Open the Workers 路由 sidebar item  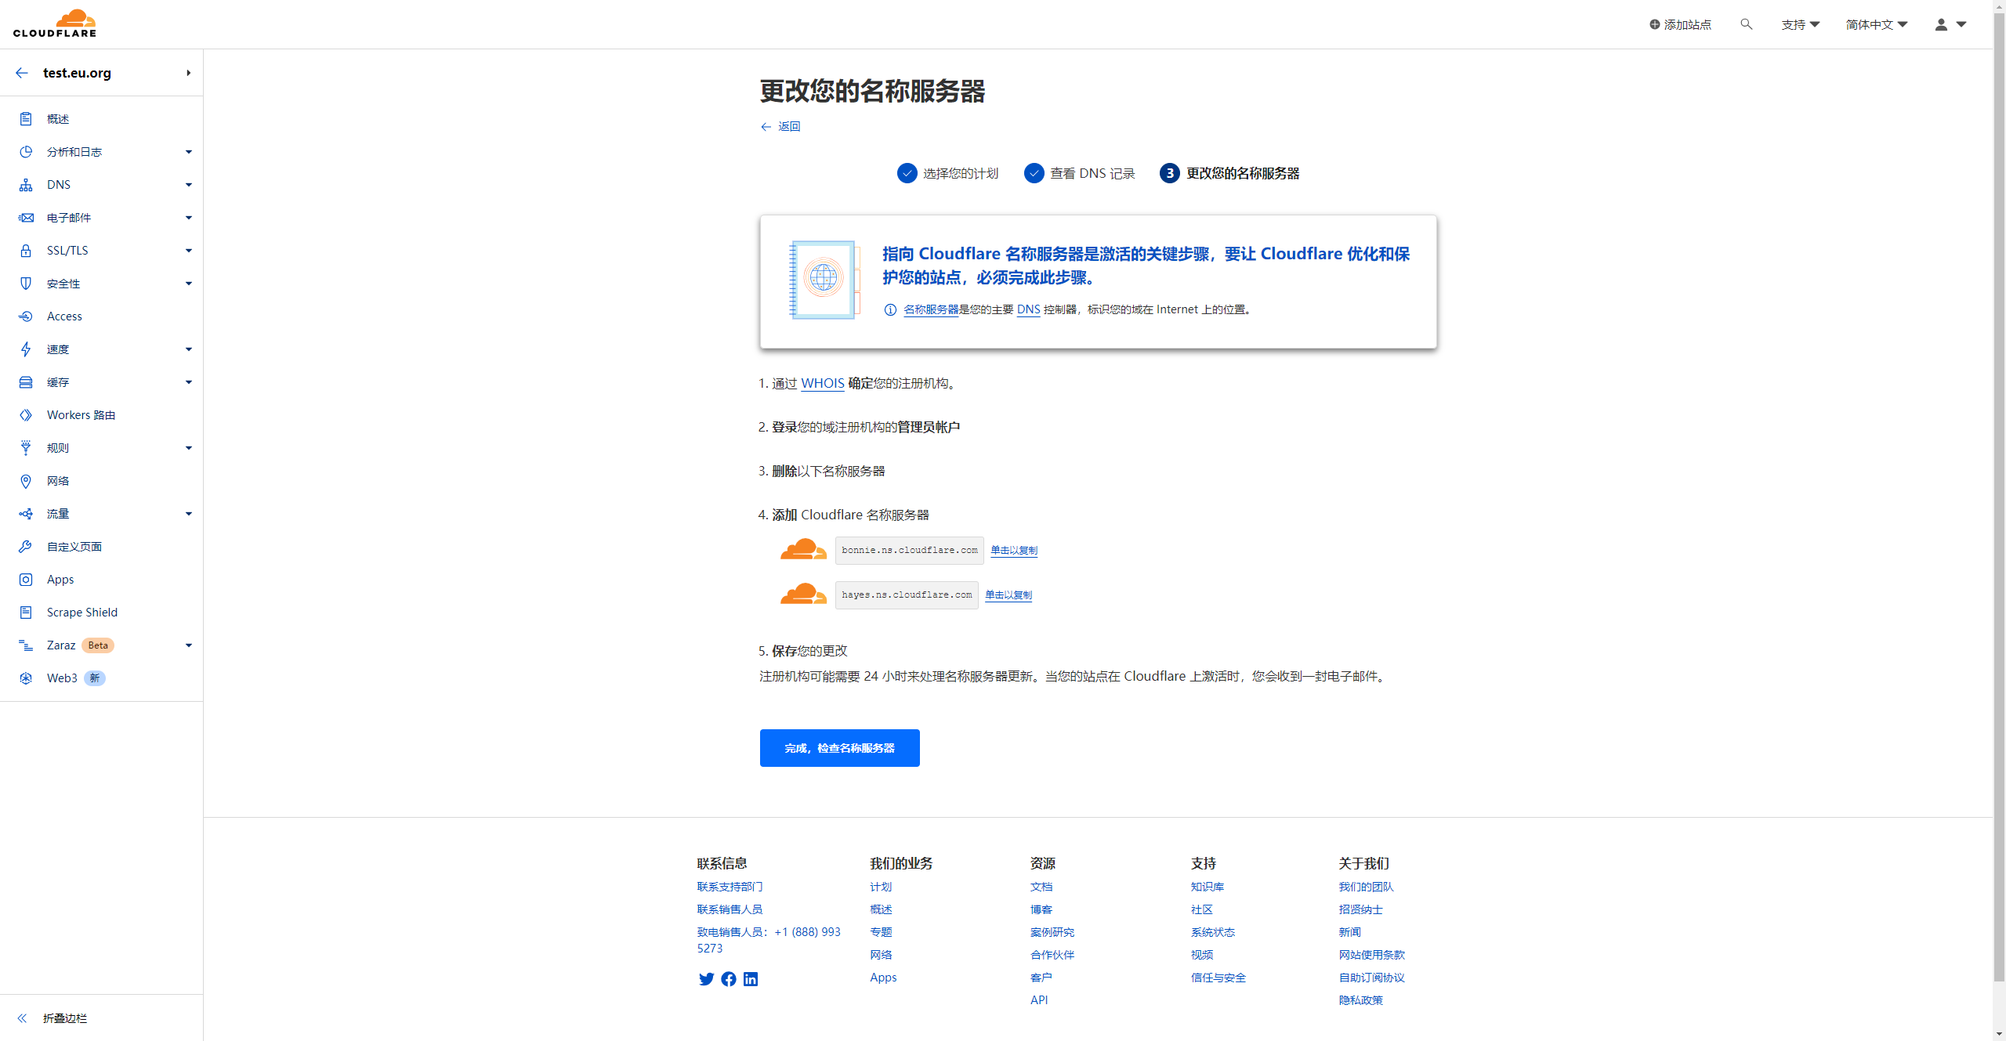[81, 415]
